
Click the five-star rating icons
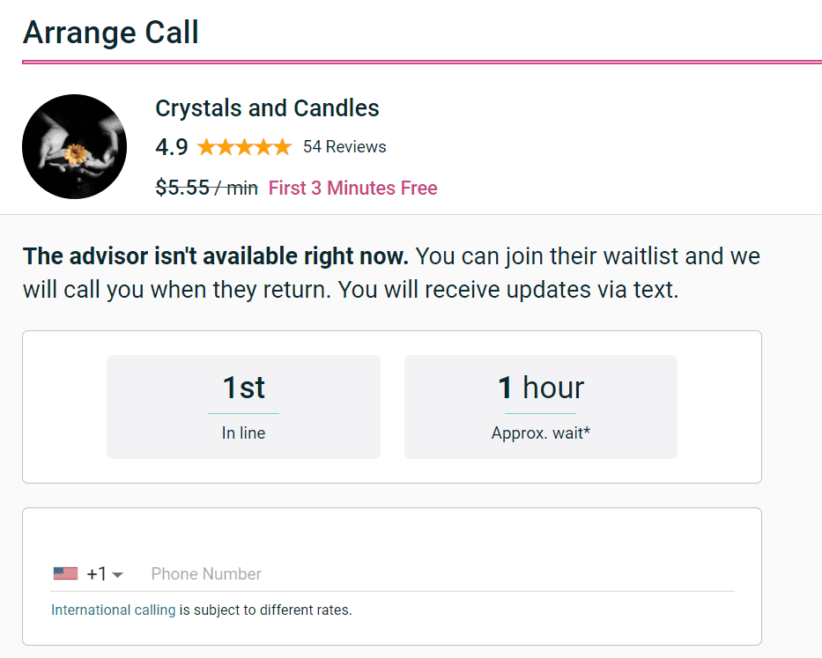[244, 147]
